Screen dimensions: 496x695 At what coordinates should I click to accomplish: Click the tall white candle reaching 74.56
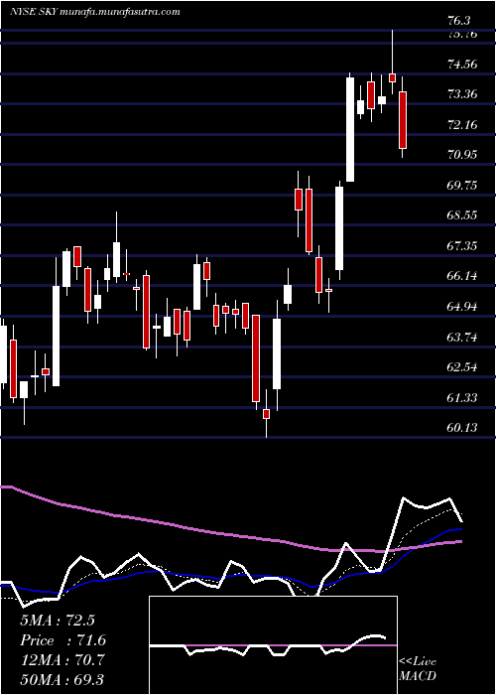(x=350, y=129)
